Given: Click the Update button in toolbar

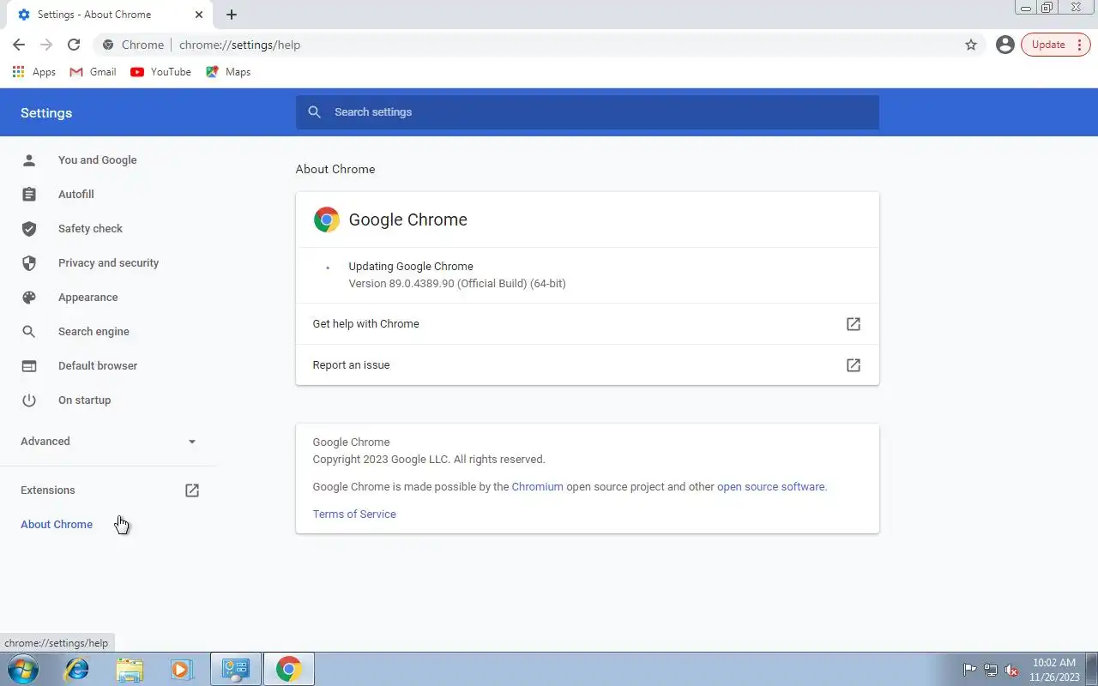Looking at the screenshot, I should tap(1056, 45).
